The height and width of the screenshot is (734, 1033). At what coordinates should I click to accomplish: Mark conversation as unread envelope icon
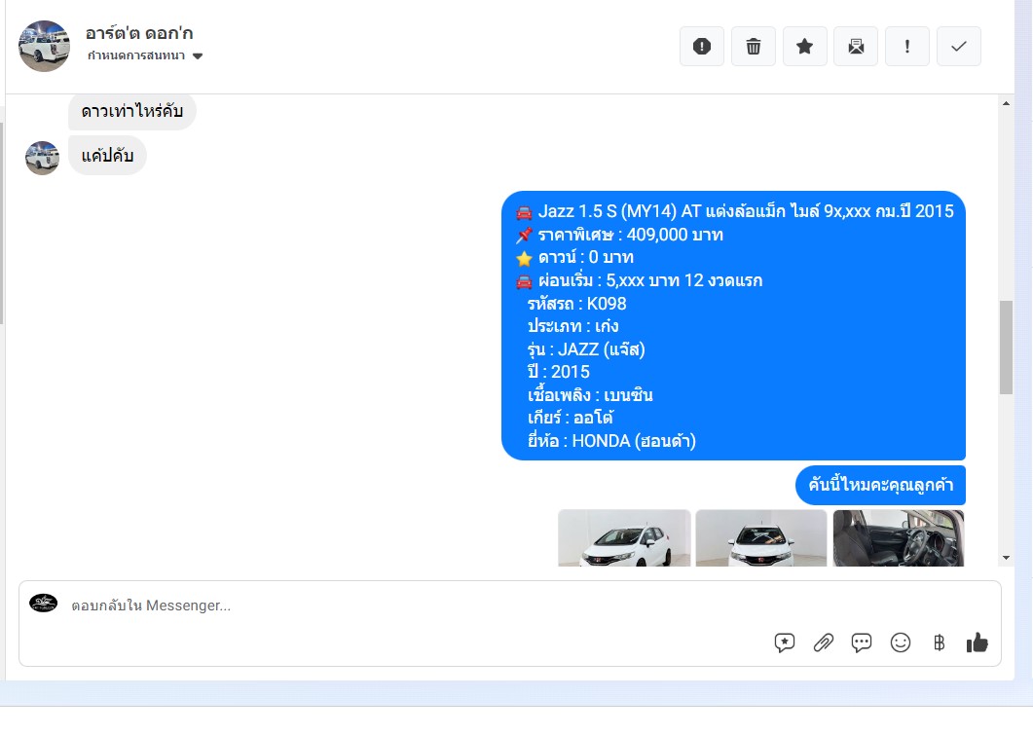856,46
